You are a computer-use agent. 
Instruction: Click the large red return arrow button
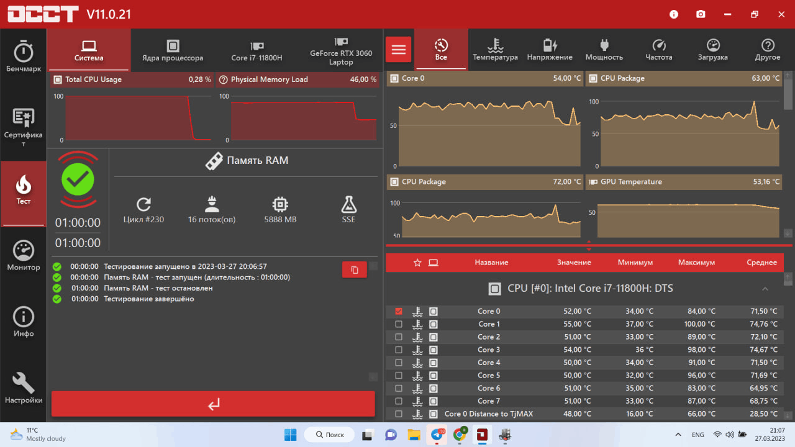point(213,404)
